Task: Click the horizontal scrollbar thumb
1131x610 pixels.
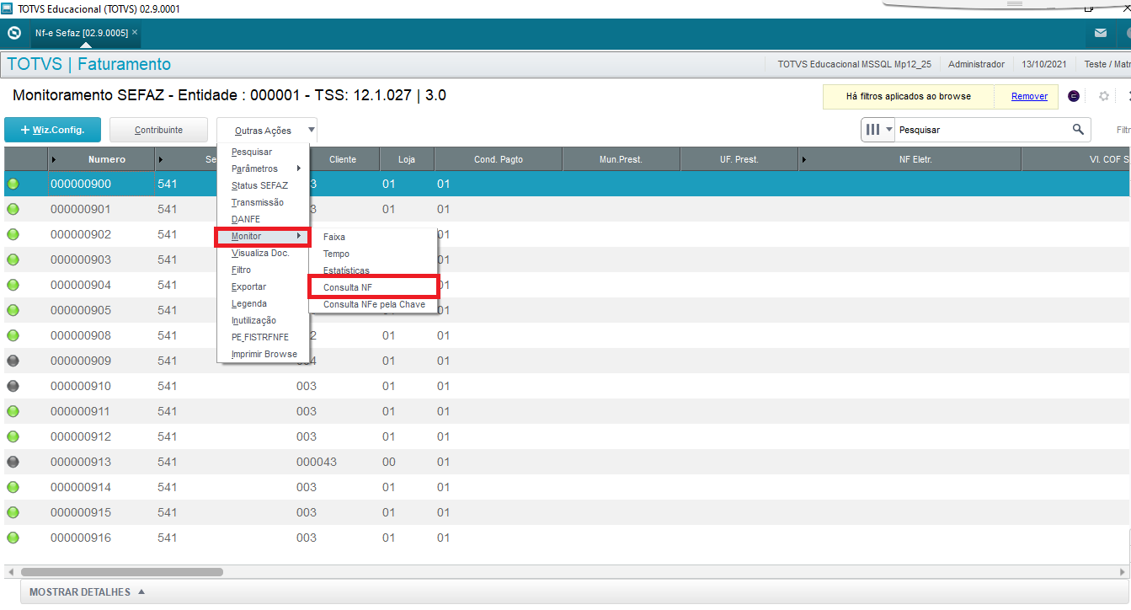Action: 122,571
